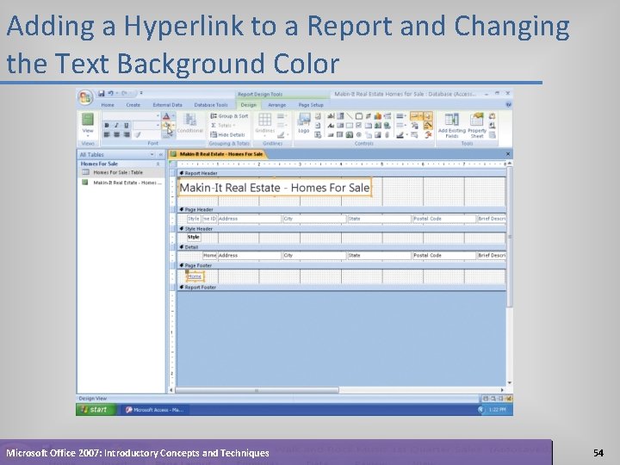
Task: Expand the font name combo box
Action: [x=158, y=116]
